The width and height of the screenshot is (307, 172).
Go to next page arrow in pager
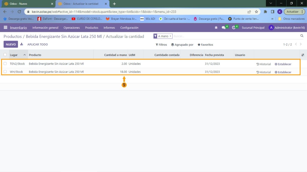point(301,44)
